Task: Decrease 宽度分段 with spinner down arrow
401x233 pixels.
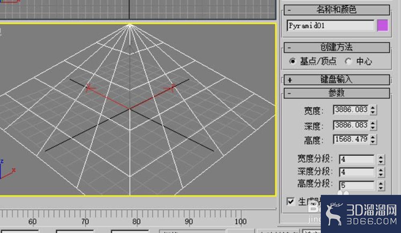Action: click(381, 162)
